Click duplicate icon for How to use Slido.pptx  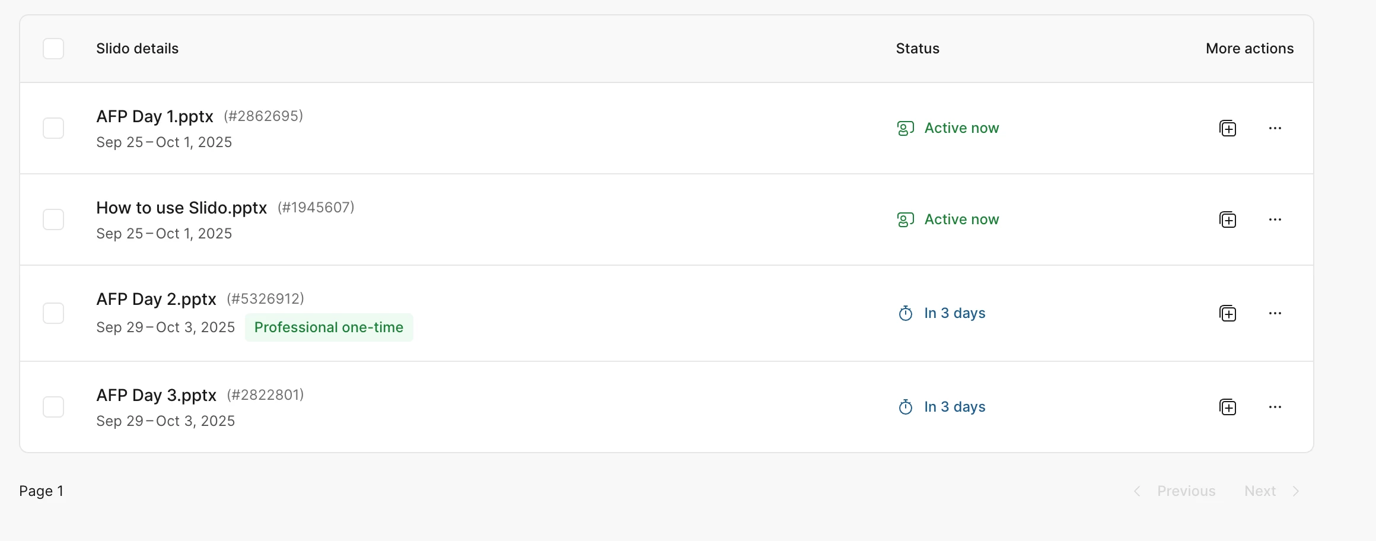point(1227,219)
